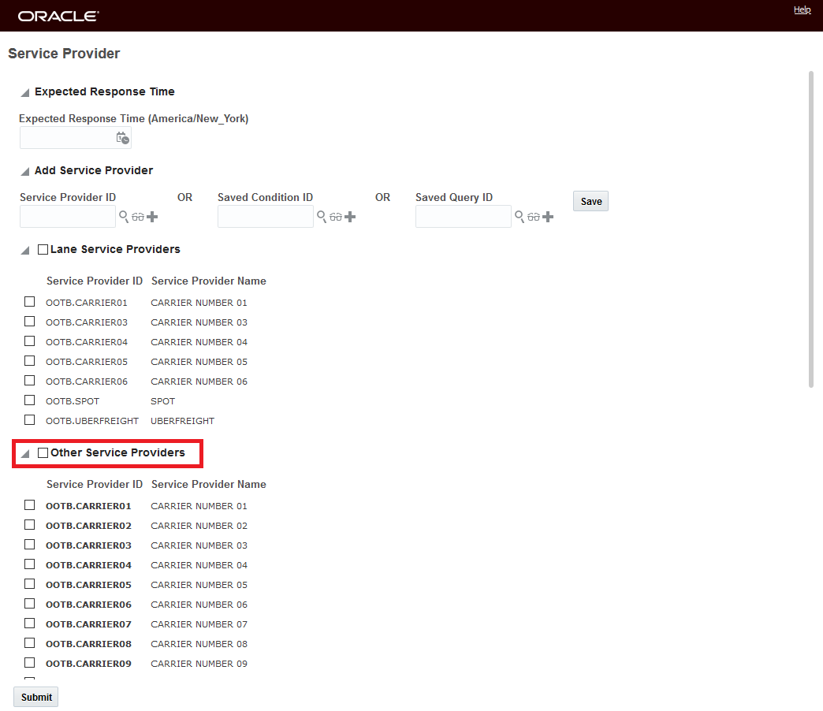Select lane provider OOTB.CARRIER06 checkbox
The width and height of the screenshot is (823, 711).
[x=29, y=381]
